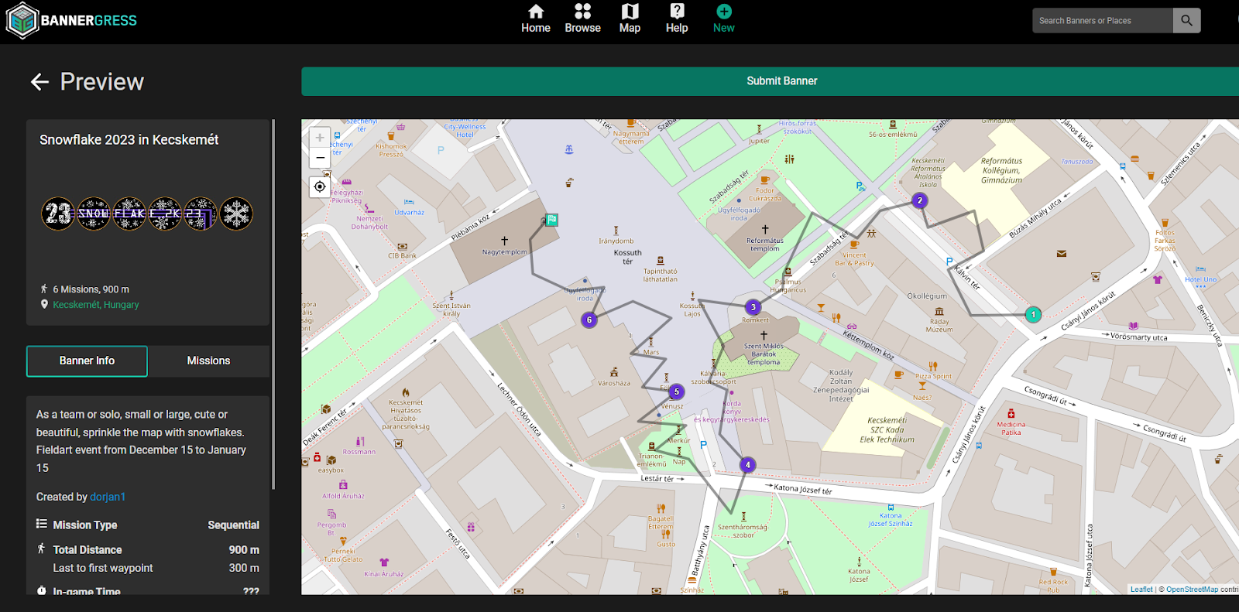This screenshot has height=612, width=1239.
Task: Zoom out the map
Action: 320,158
